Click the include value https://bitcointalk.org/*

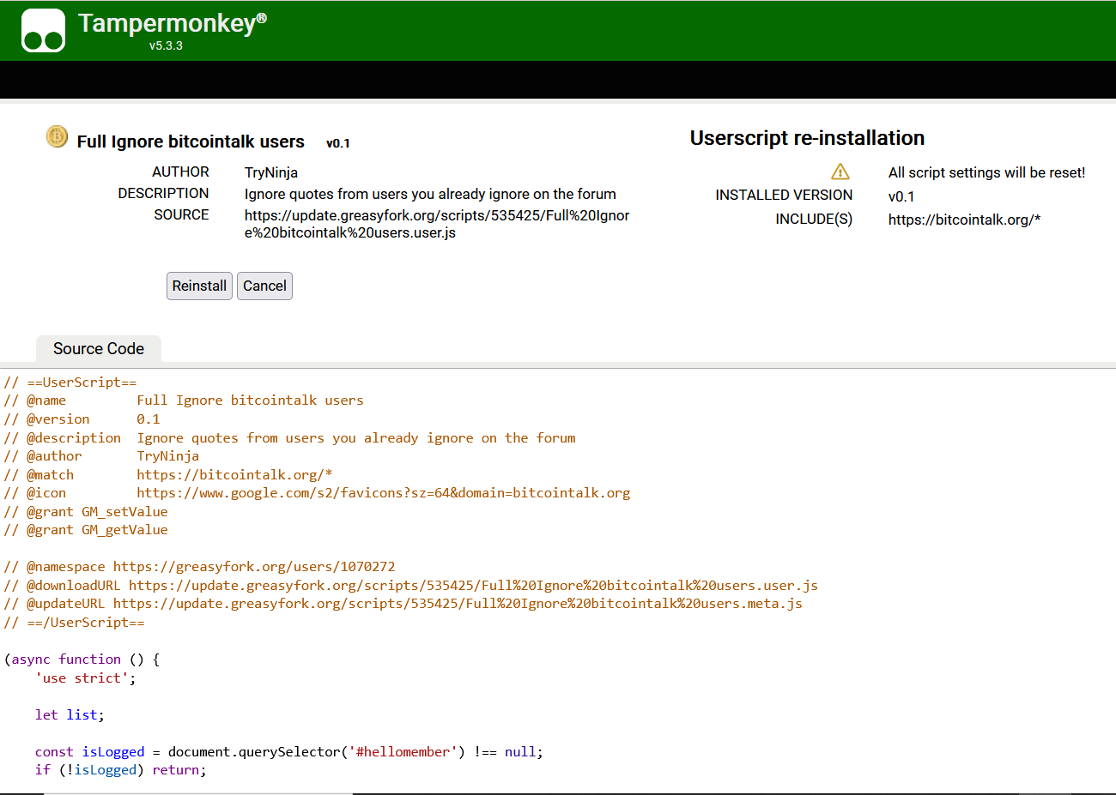coord(964,220)
